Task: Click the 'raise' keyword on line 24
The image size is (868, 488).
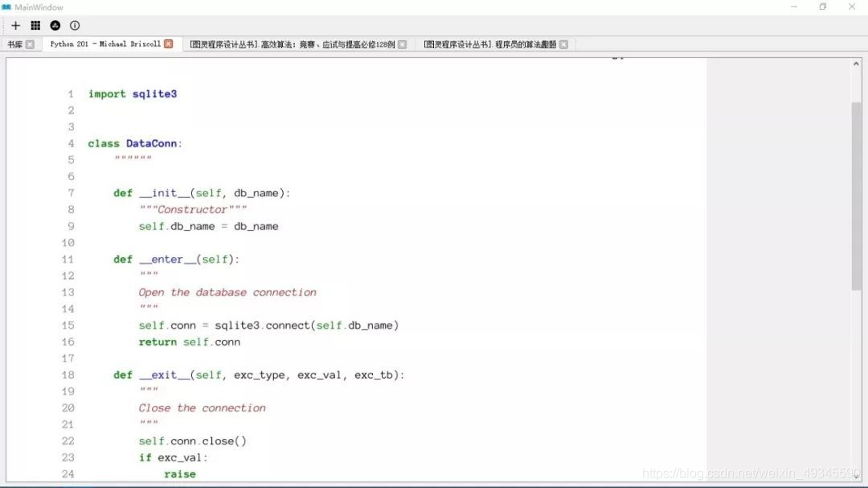Action: pos(179,474)
